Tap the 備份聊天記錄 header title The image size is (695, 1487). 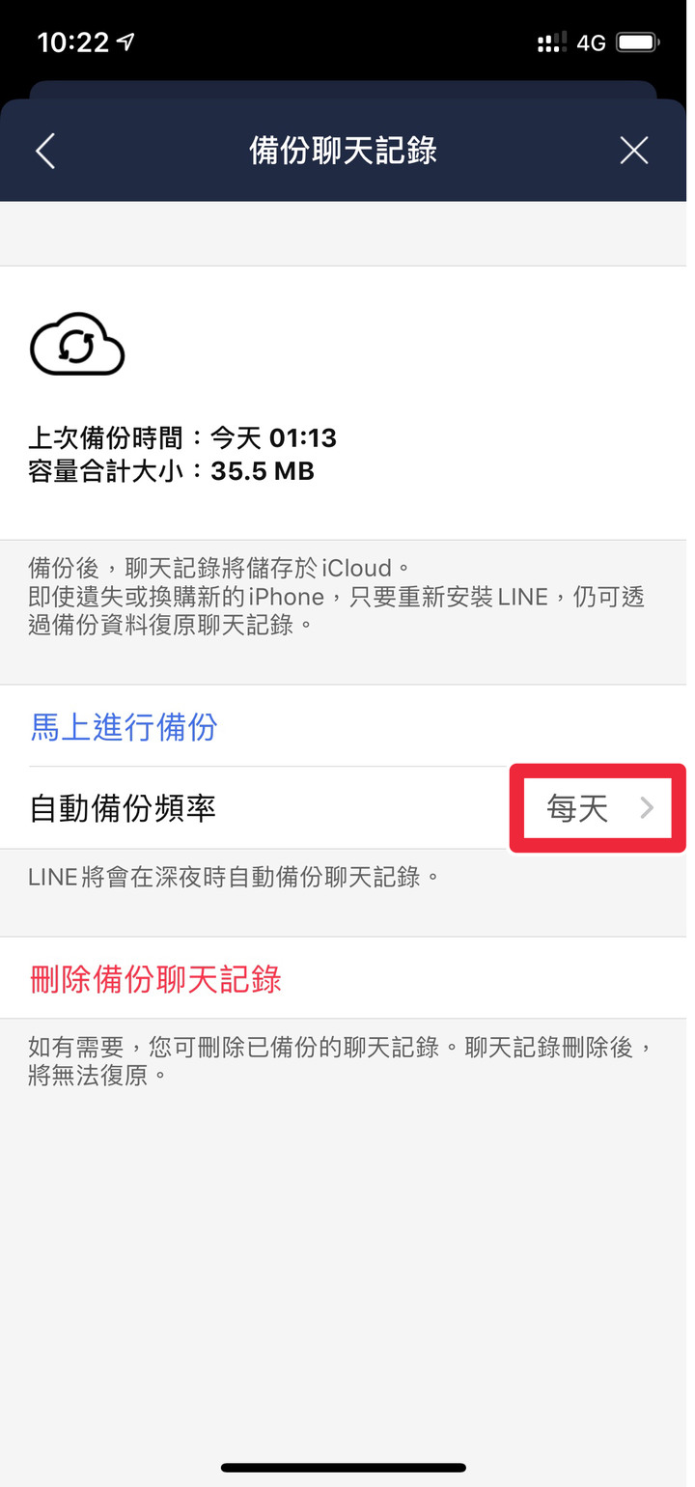(343, 151)
